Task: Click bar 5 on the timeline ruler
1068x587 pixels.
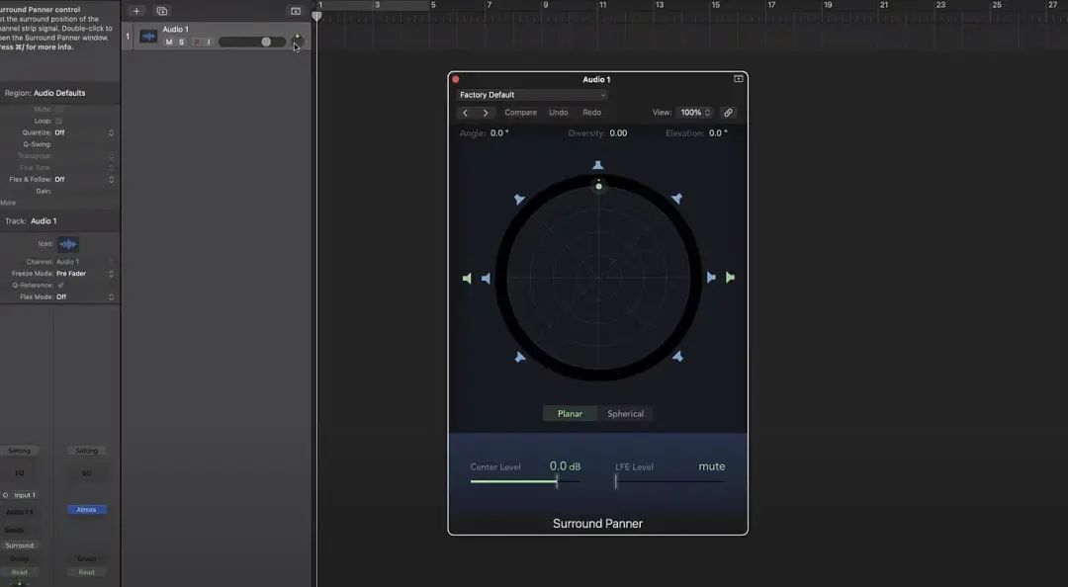Action: [x=432, y=6]
